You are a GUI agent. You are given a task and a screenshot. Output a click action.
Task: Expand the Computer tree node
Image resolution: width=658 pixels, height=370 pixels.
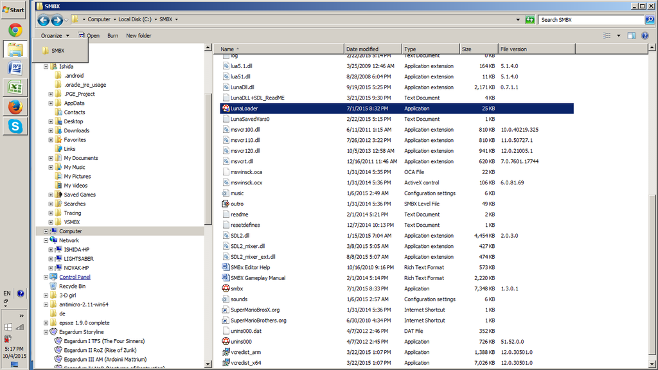(46, 231)
